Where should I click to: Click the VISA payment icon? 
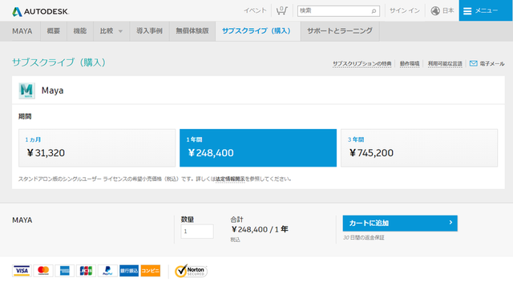(x=22, y=271)
